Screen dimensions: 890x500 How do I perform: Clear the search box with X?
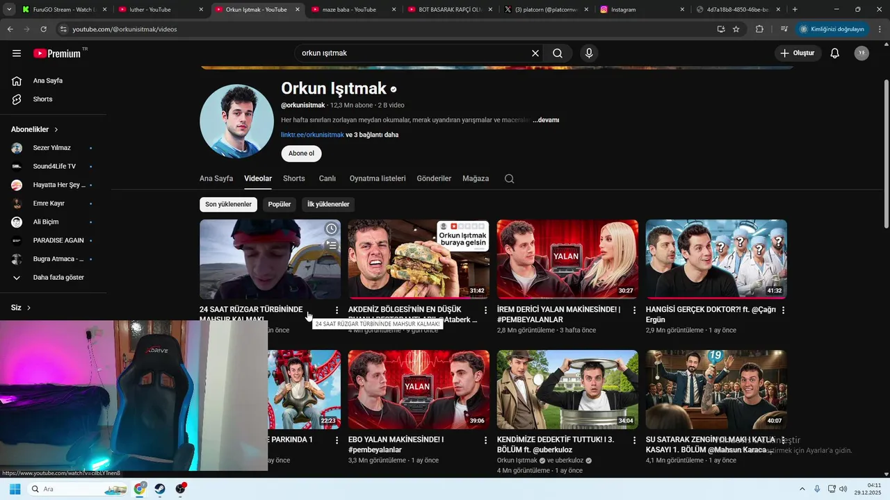click(535, 53)
